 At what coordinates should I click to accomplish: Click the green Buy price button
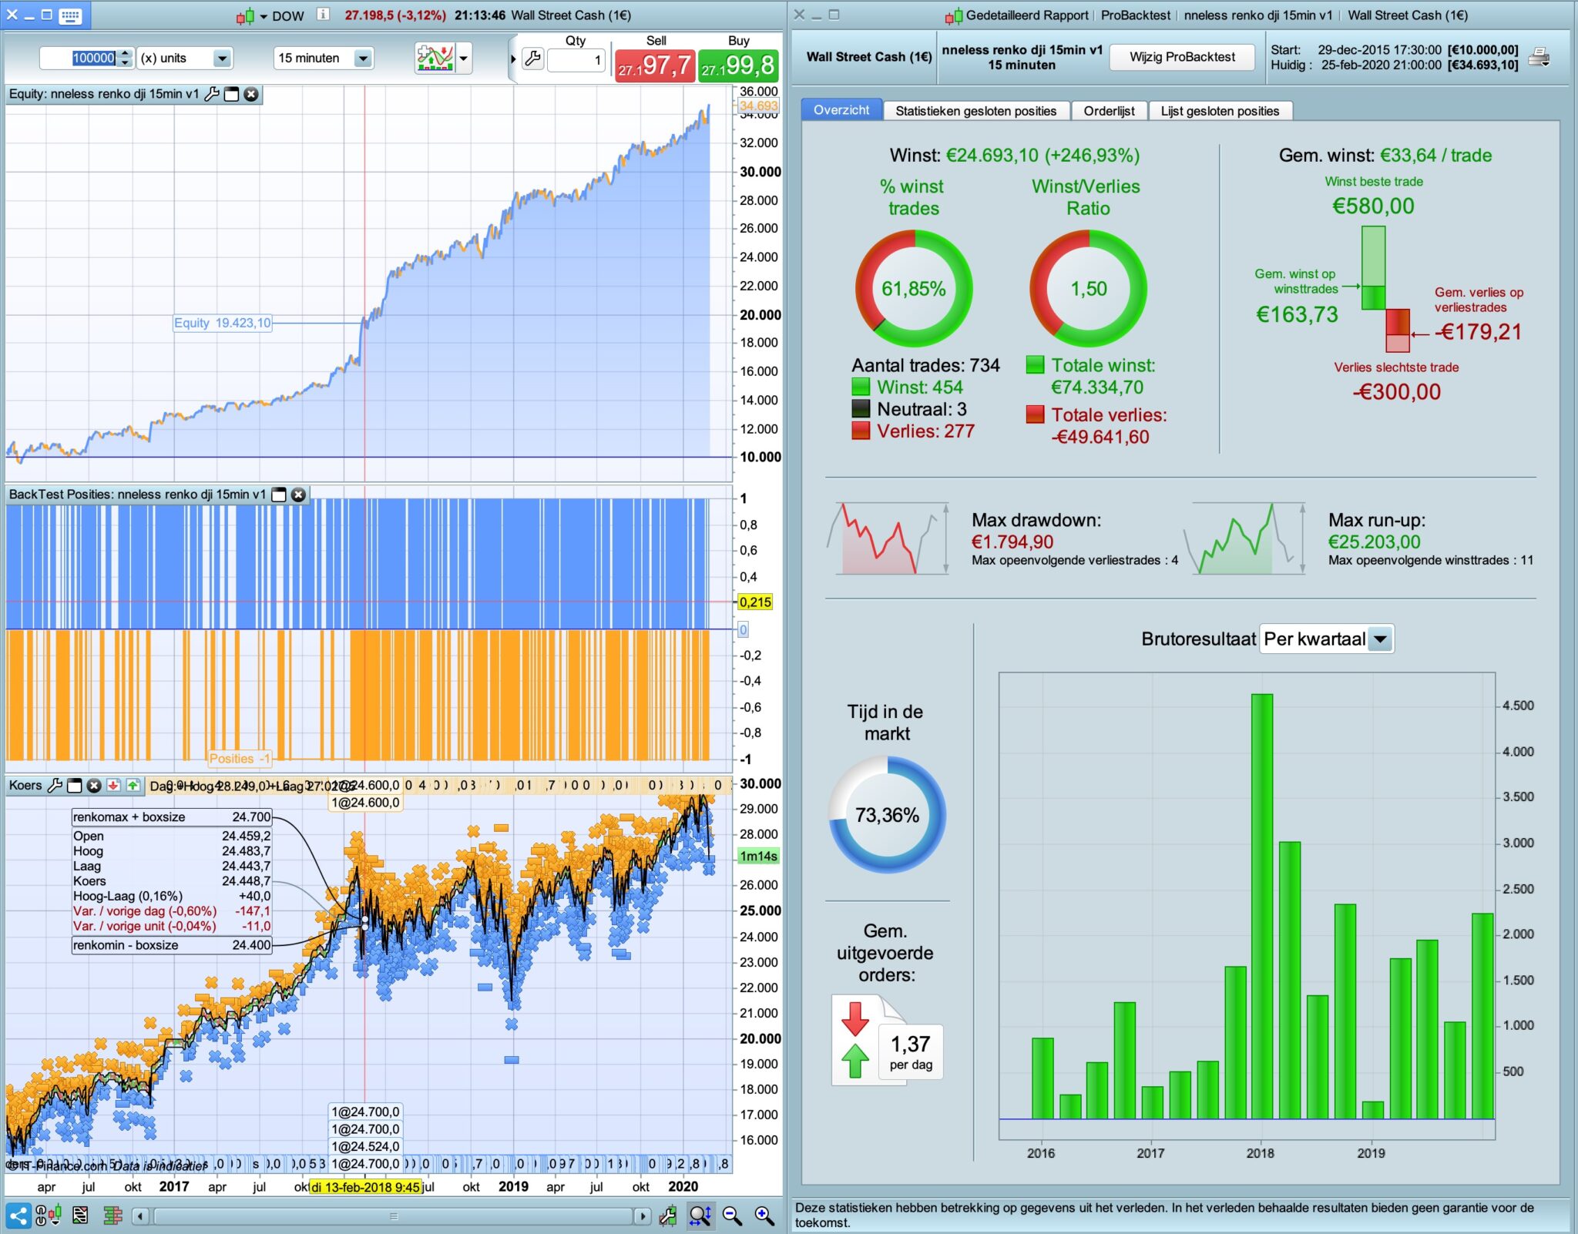tap(738, 65)
